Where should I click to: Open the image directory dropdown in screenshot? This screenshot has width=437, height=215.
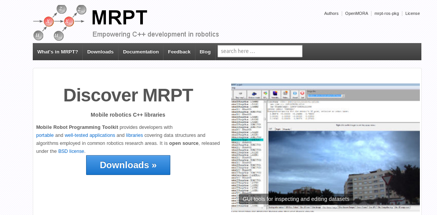[x=343, y=96]
